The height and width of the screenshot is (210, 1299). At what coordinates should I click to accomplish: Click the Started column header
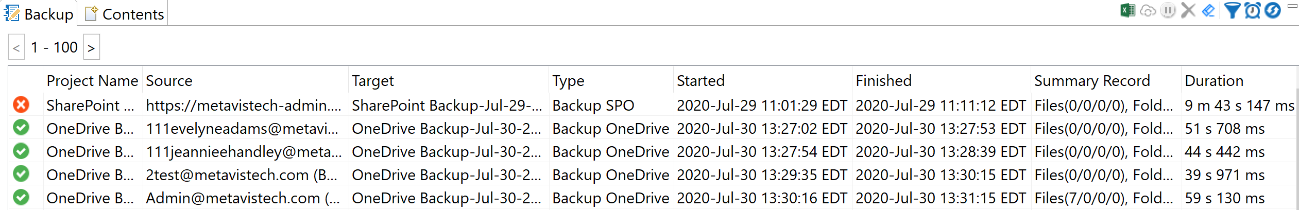[x=700, y=81]
